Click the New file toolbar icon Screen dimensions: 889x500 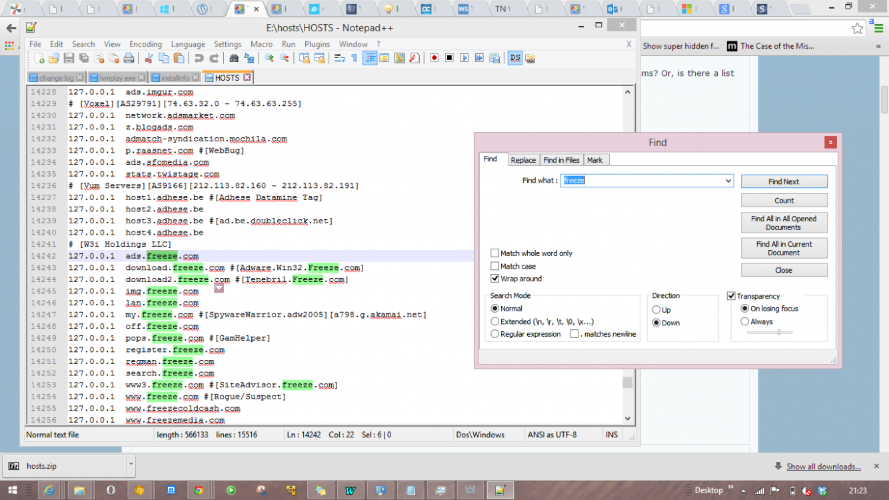(x=39, y=58)
